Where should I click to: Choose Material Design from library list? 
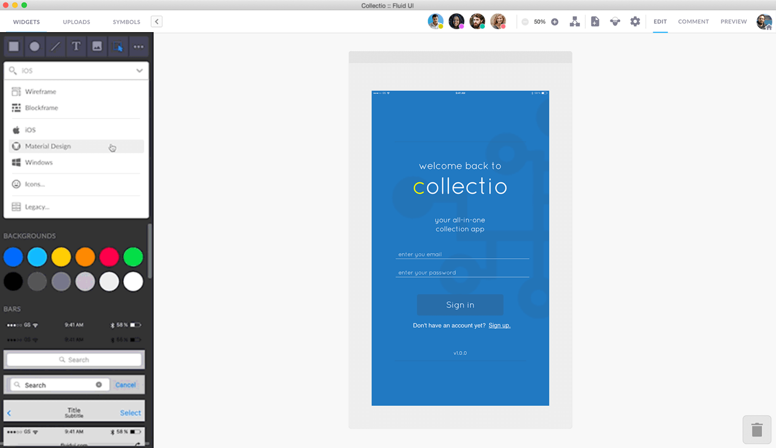point(48,146)
